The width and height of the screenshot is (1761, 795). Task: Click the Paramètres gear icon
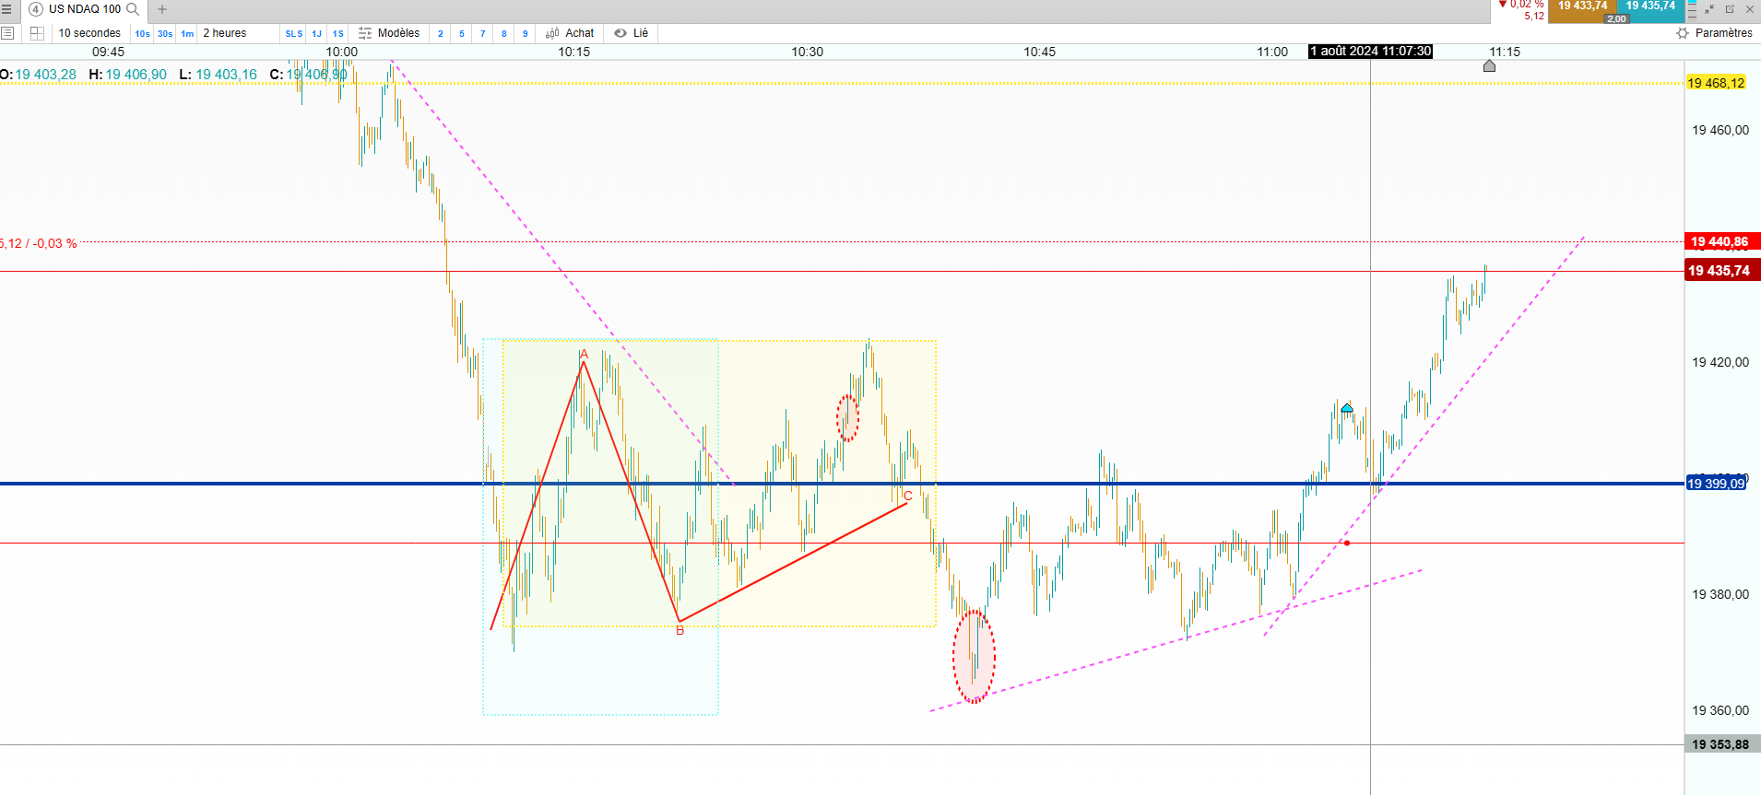click(x=1683, y=33)
